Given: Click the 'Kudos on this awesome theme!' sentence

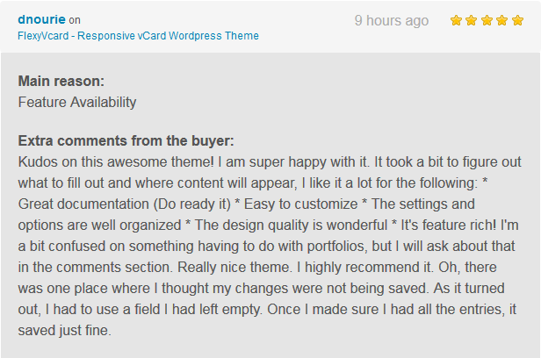Looking at the screenshot, I should point(116,162).
